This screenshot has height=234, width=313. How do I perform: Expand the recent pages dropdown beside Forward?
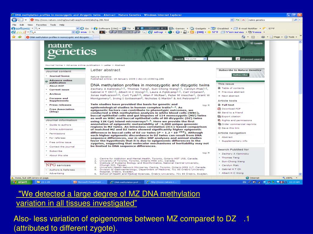click(x=26, y=20)
